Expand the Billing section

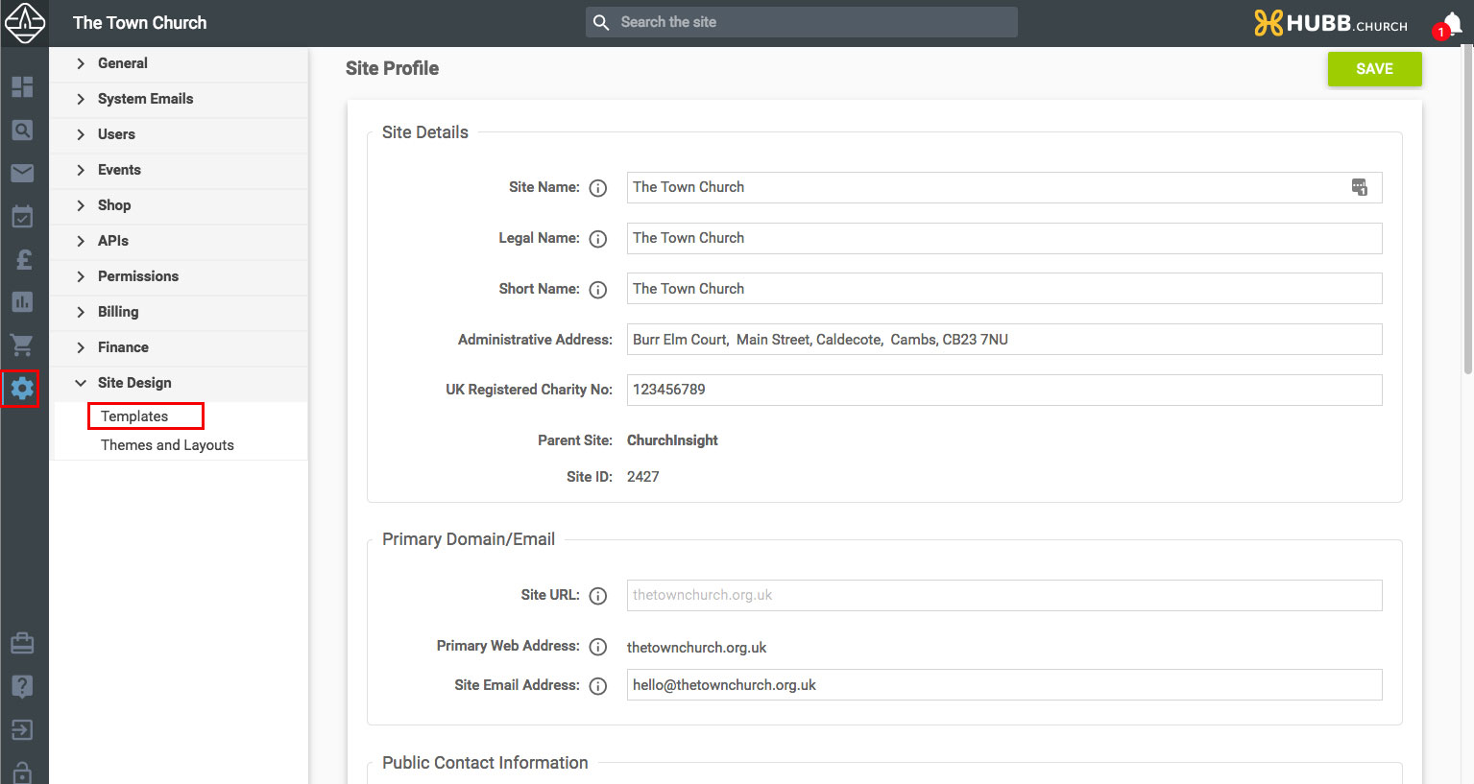(x=179, y=312)
